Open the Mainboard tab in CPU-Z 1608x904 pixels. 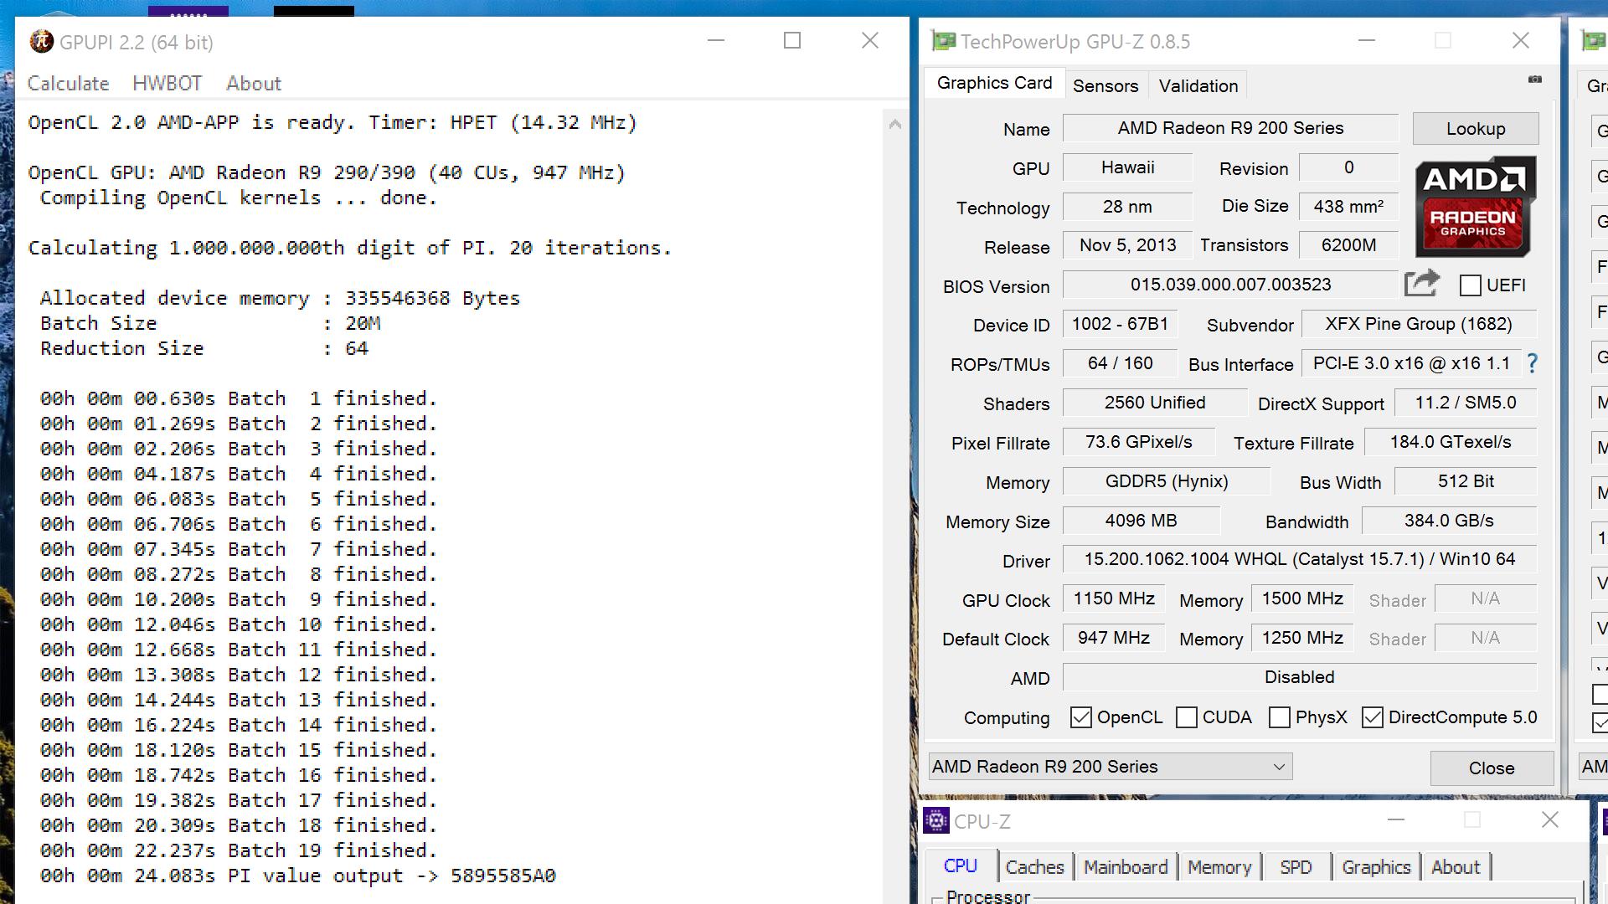(x=1126, y=867)
